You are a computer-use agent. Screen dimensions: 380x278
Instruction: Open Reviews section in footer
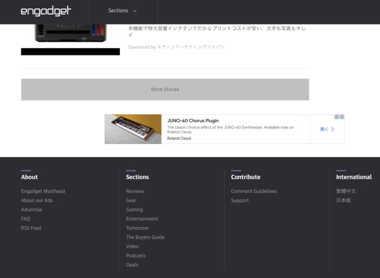tap(135, 191)
